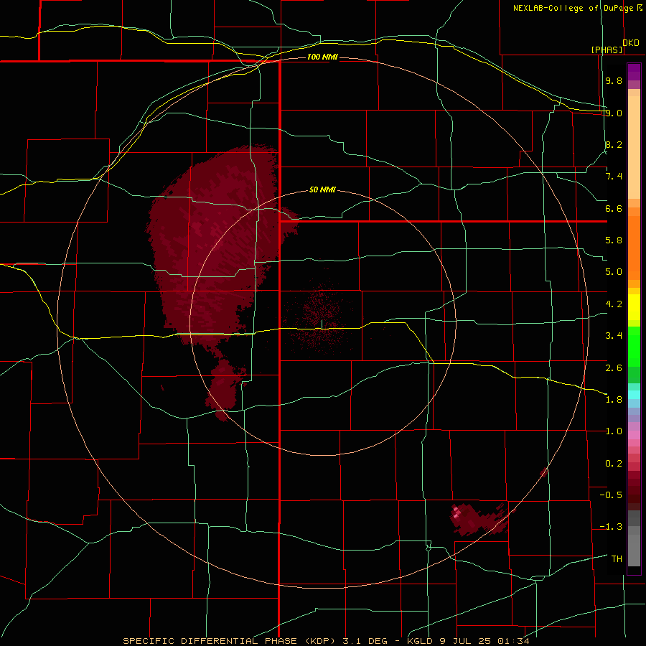The width and height of the screenshot is (646, 646).
Task: Click the TH threshold label
Action: (617, 559)
